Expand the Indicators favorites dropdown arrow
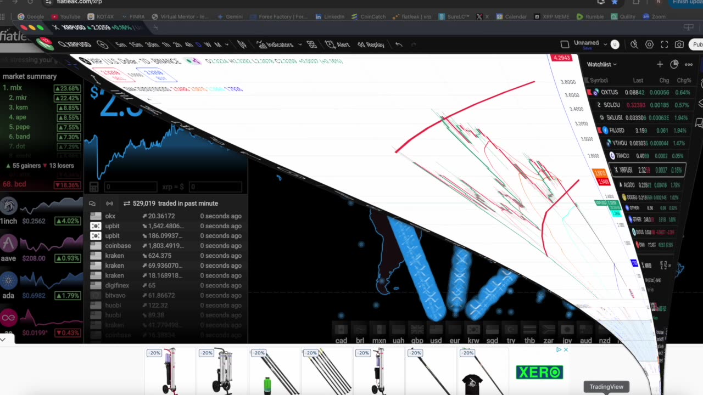The height and width of the screenshot is (395, 703). coord(299,44)
